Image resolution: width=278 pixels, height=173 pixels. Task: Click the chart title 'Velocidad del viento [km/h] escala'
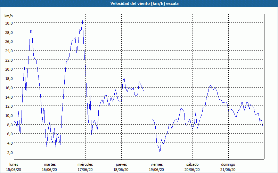coord(144,3)
